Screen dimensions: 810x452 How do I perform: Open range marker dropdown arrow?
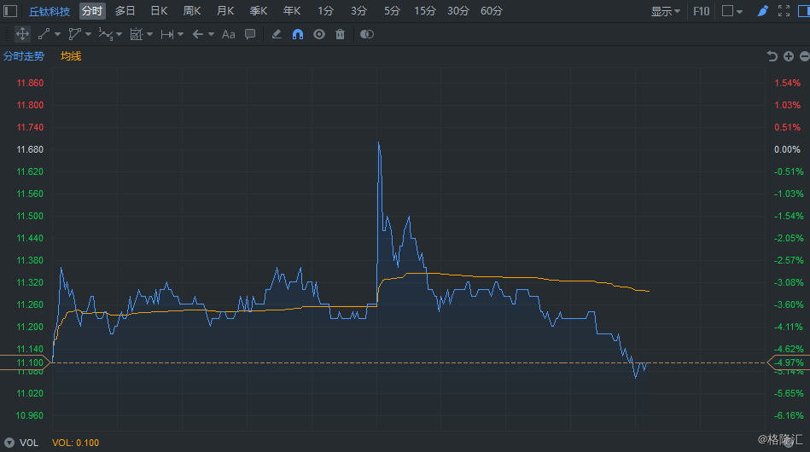180,34
